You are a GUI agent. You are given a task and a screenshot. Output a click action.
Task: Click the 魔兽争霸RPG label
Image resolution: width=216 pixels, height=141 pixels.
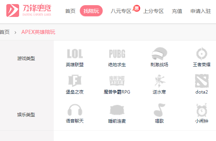point(117,92)
